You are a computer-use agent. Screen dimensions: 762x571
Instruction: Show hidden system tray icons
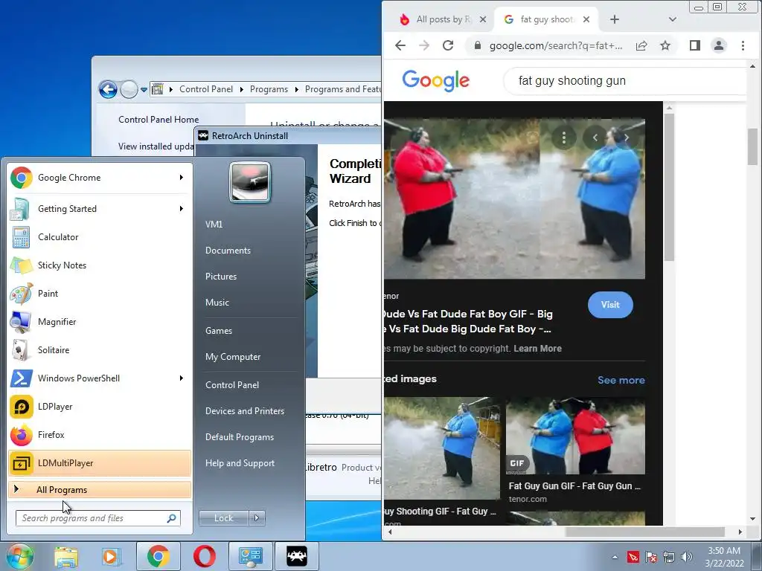click(x=615, y=557)
